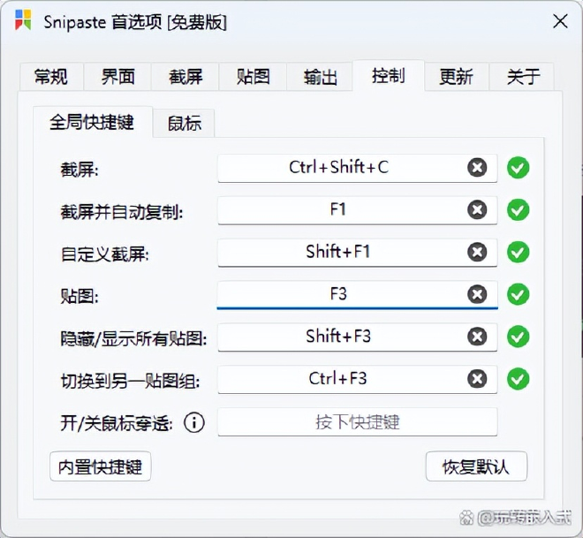Select the 控制 tab
This screenshot has width=583, height=538.
click(x=389, y=75)
